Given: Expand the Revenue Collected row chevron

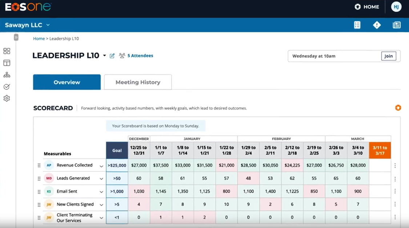Looking at the screenshot, I should [x=101, y=166].
